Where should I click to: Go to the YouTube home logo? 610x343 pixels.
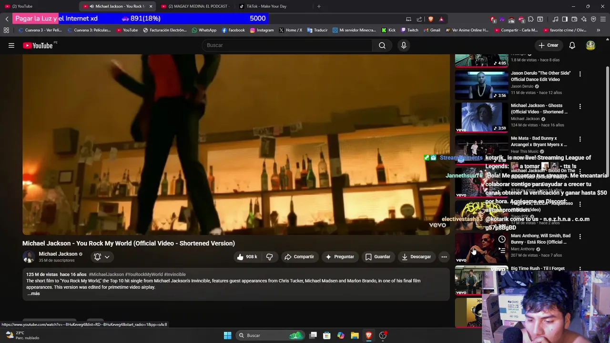tap(38, 45)
